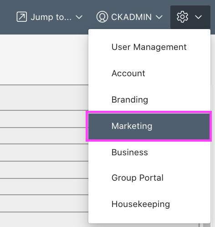Choose Housekeeping in the dropdown menu
Image resolution: width=215 pixels, height=227 pixels.
coord(149,204)
